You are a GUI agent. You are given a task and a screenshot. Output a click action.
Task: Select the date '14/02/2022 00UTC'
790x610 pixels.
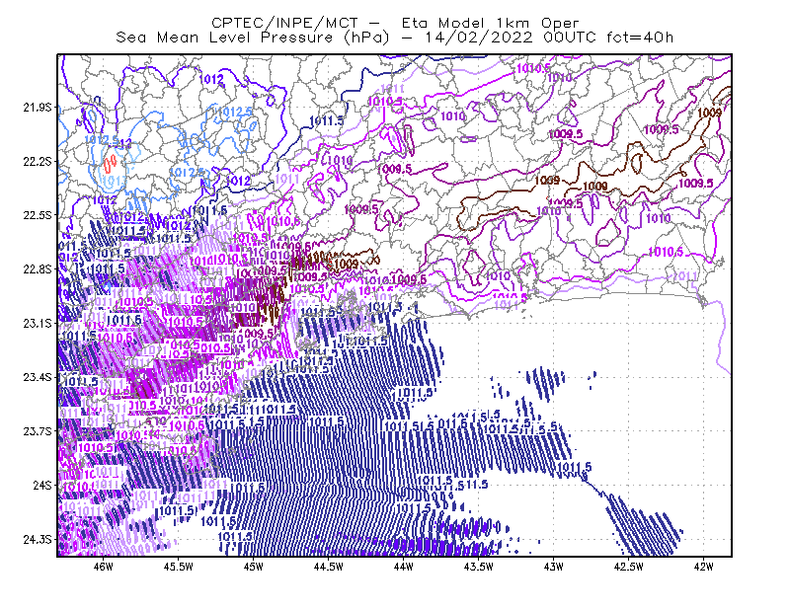[x=511, y=38]
